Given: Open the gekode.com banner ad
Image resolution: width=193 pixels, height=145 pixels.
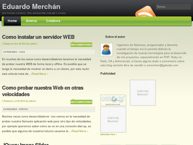Looking at the screenshot, I should [113, 100].
